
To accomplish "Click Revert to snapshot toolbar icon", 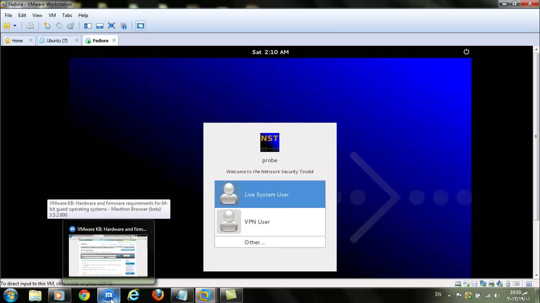I will coord(59,26).
